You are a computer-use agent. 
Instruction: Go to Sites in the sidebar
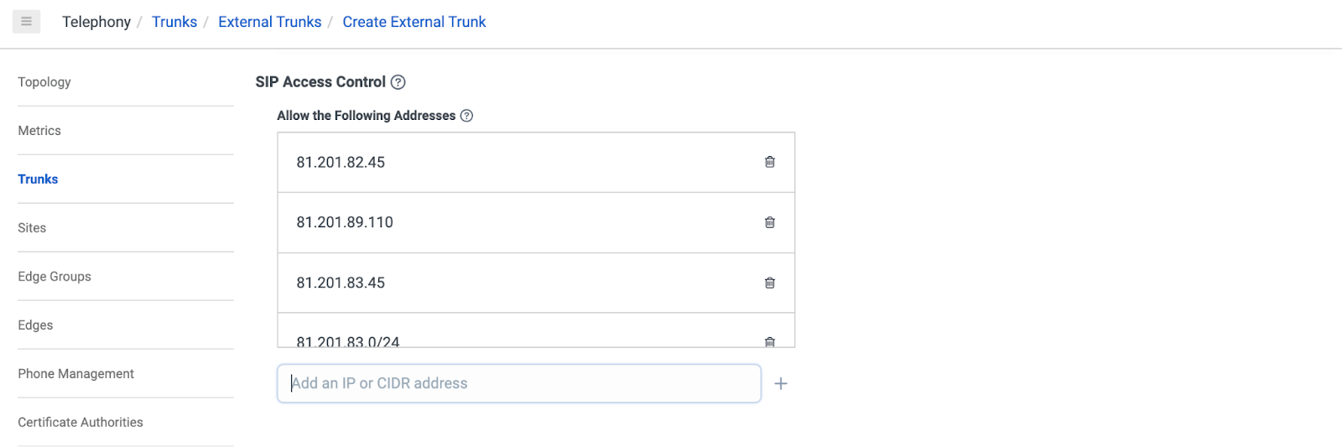click(32, 228)
